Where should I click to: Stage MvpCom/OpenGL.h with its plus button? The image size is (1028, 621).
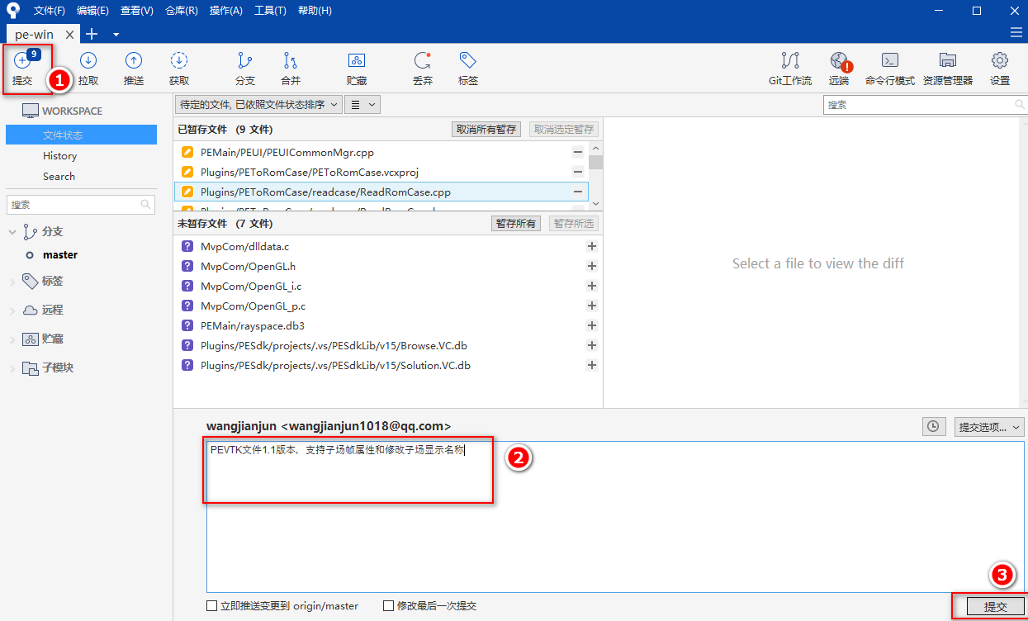pyautogui.click(x=591, y=266)
